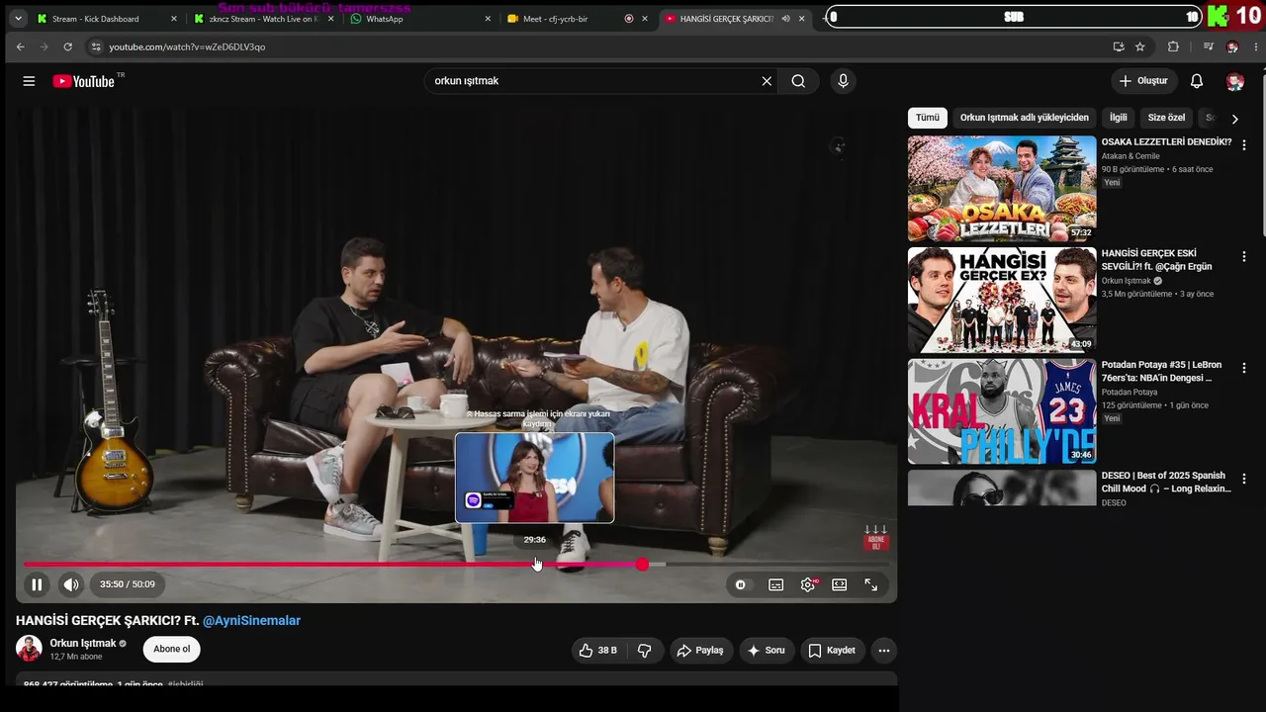Open Orkun Işıtmak channel avatar
1266x712 pixels.
tap(29, 649)
